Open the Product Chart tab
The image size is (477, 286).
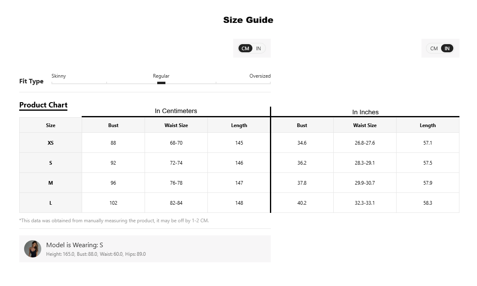point(43,105)
